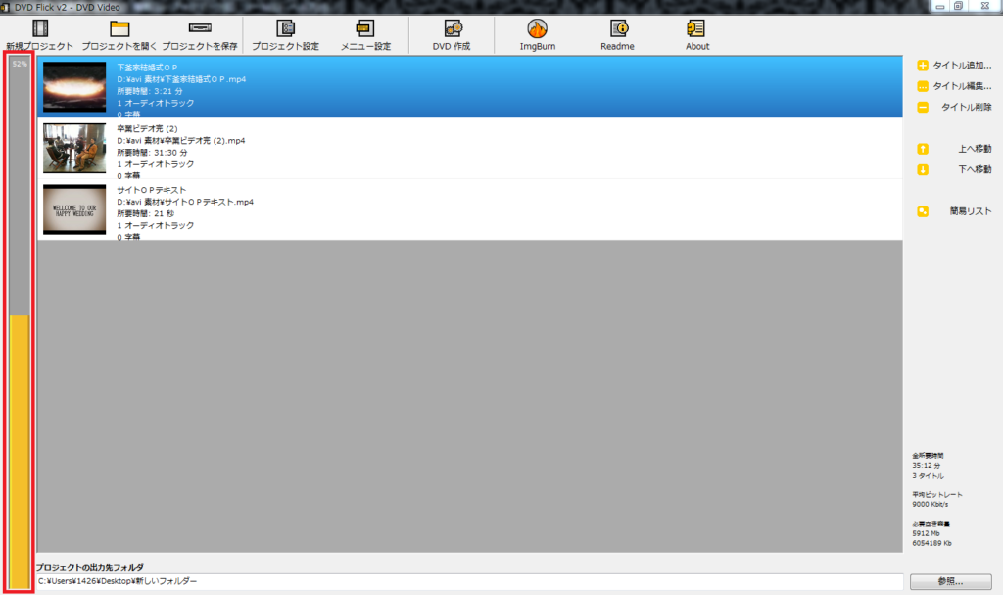The height and width of the screenshot is (595, 1003).
Task: Minimize the DVD Flick window
Action: 939,6
